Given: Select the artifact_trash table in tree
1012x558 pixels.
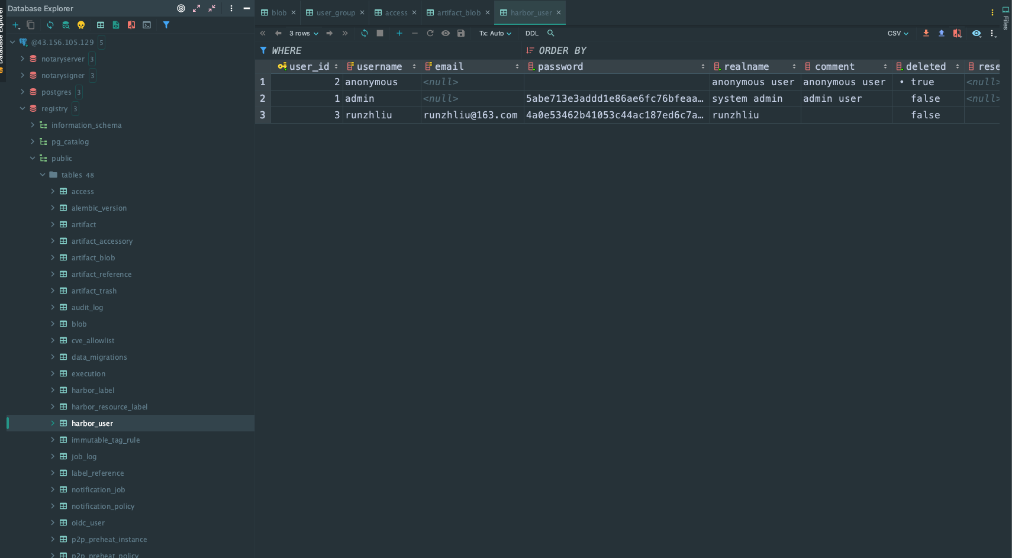Looking at the screenshot, I should pos(94,291).
